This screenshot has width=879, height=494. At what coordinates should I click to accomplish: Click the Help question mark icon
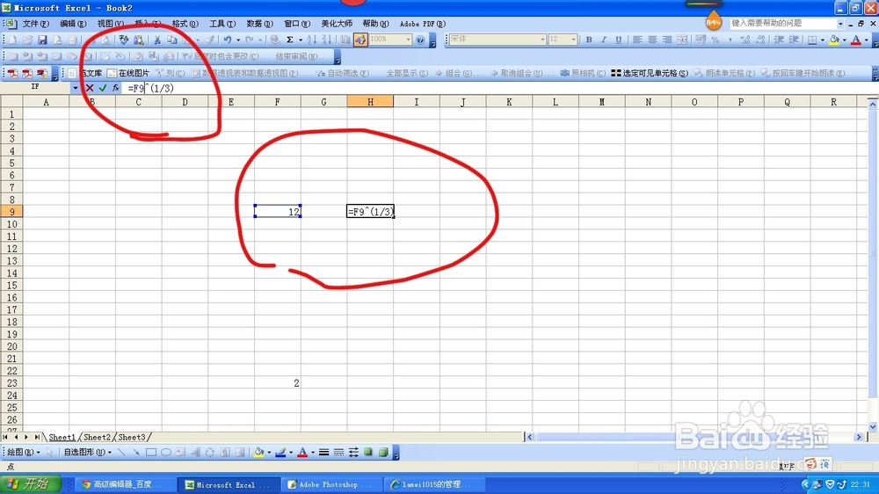[x=420, y=40]
